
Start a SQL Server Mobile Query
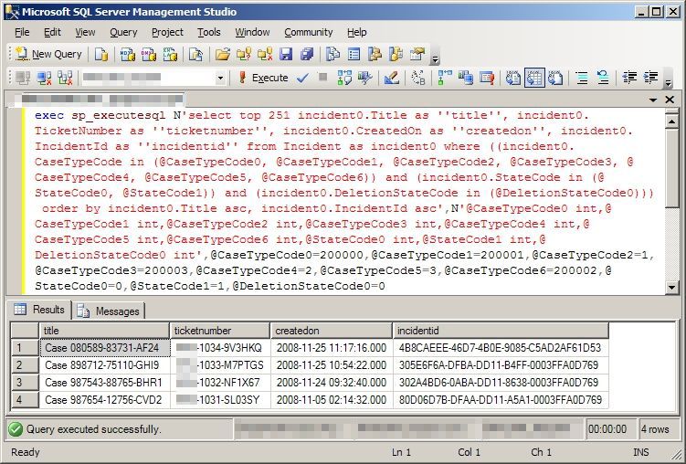(195, 54)
